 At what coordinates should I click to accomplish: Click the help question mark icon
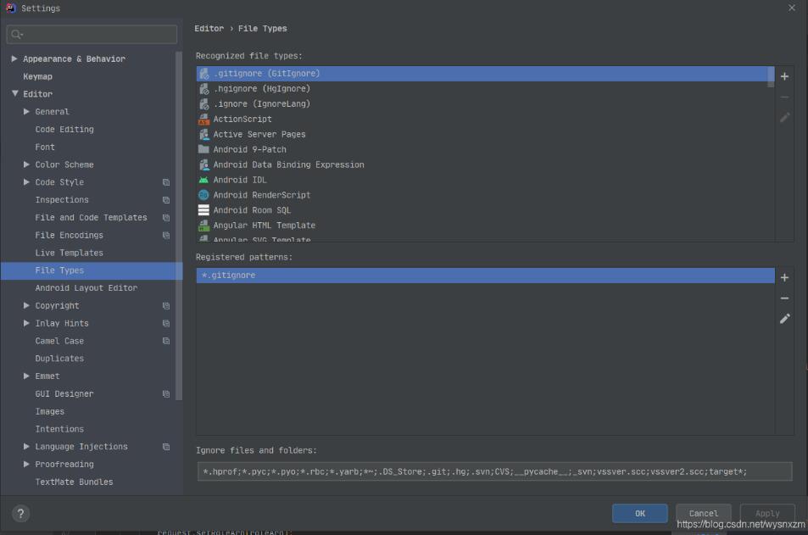click(x=20, y=513)
